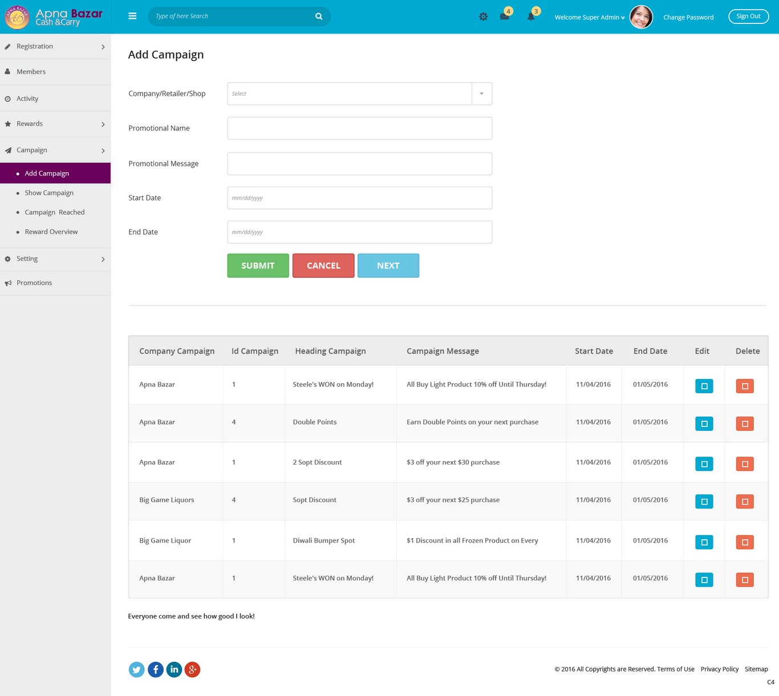This screenshot has width=779, height=696.
Task: Open the Terms of Use link
Action: tap(676, 669)
